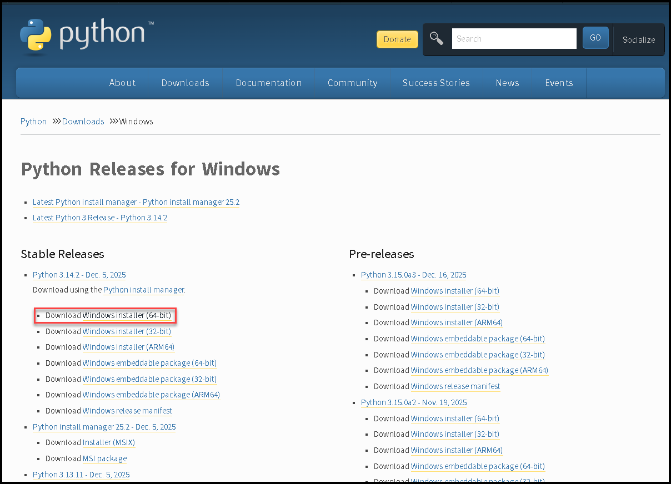Open the News navigation item
This screenshot has width=671, height=484.
tap(507, 83)
